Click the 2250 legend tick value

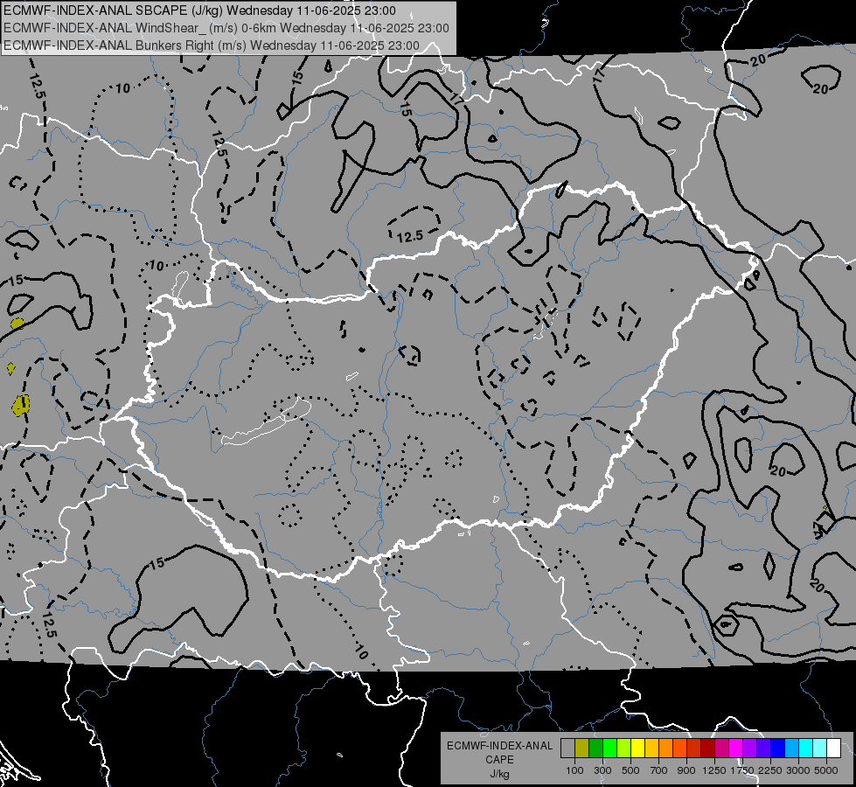770,770
